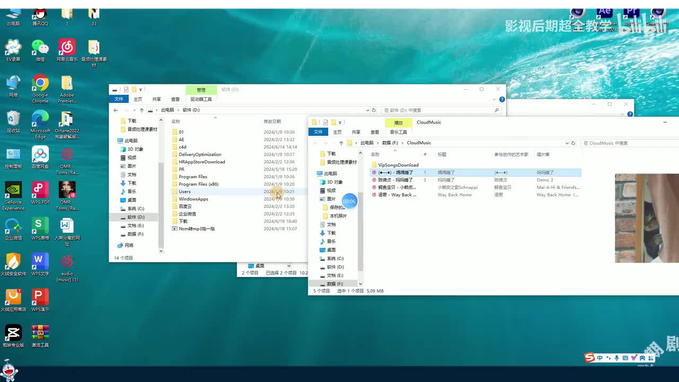Click help icon in 软件 (D:) window
This screenshot has width=679, height=382.
pos(502,99)
